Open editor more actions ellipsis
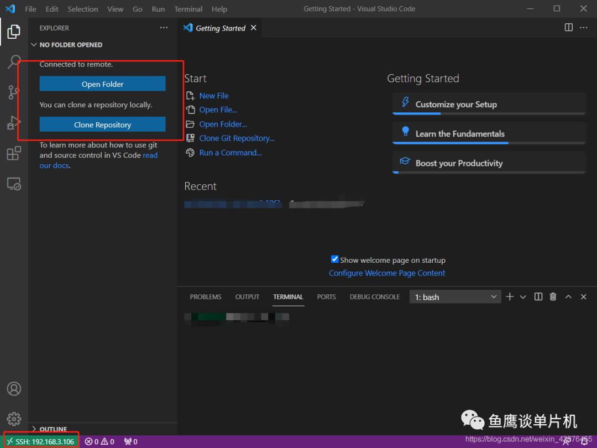597x448 pixels. point(584,28)
